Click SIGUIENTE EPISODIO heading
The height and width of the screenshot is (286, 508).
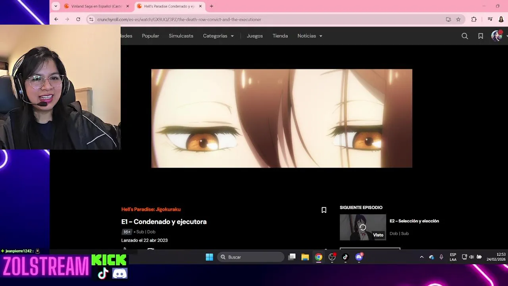pos(361,207)
